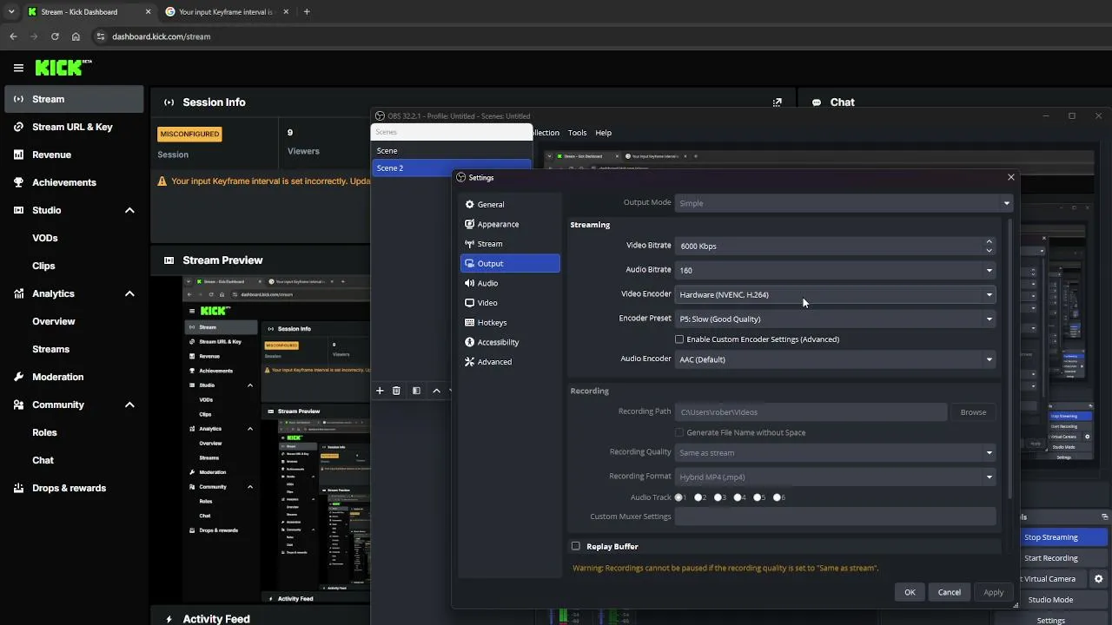The height and width of the screenshot is (625, 1112).
Task: Click the Revenue icon in Kick sidebar
Action: (18, 155)
